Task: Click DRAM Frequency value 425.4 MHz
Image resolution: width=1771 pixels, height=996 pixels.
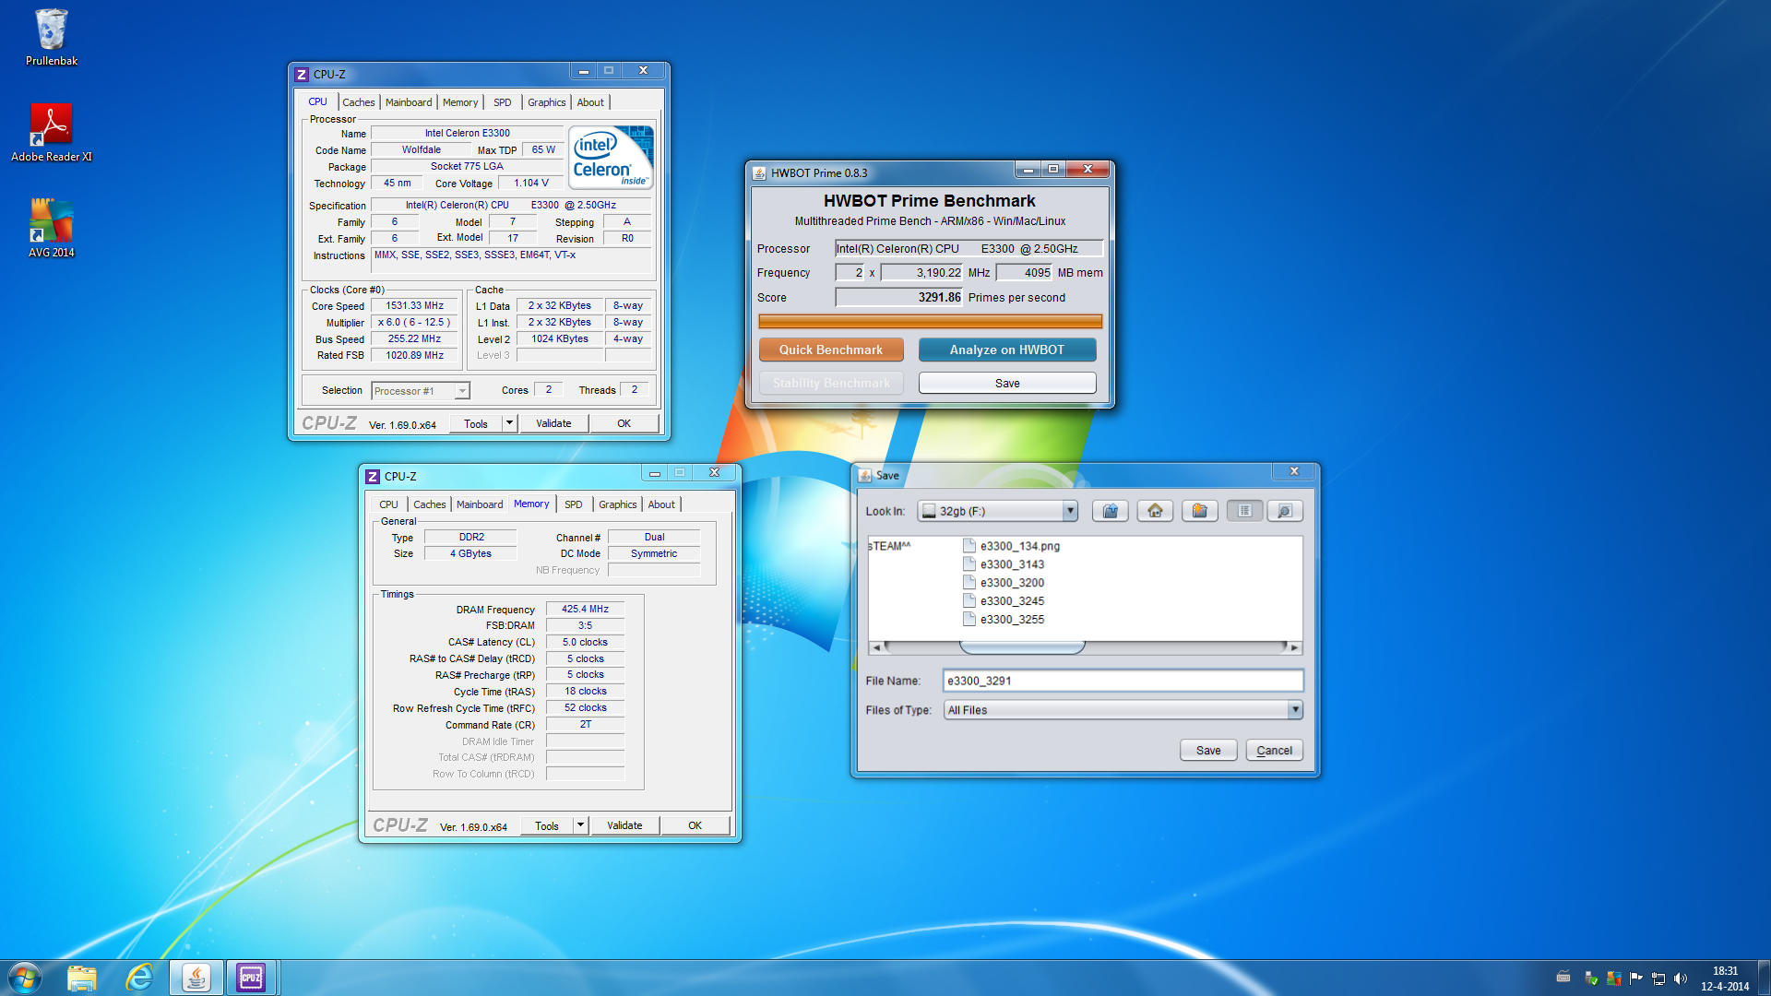Action: [585, 609]
